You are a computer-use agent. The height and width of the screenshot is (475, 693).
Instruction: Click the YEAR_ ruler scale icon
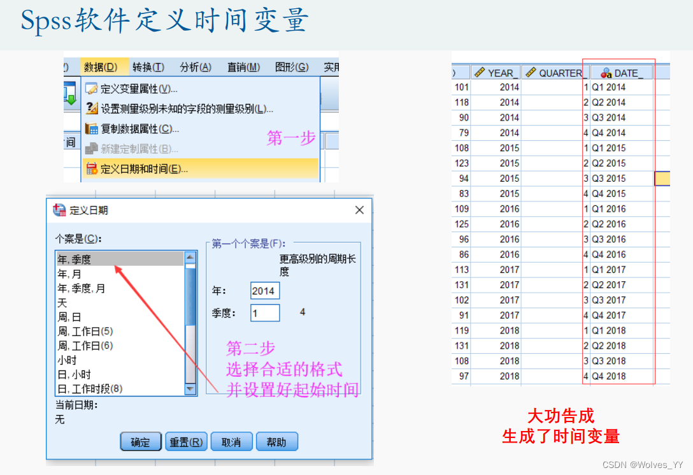(x=480, y=73)
